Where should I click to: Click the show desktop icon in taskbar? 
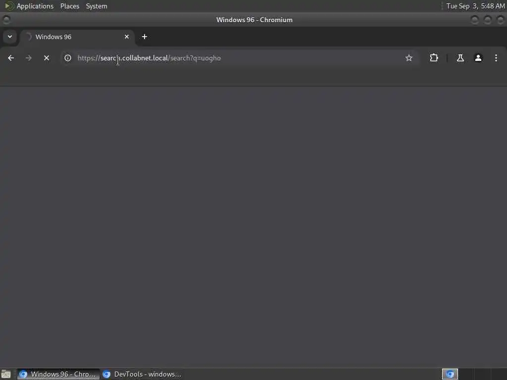pos(6,374)
